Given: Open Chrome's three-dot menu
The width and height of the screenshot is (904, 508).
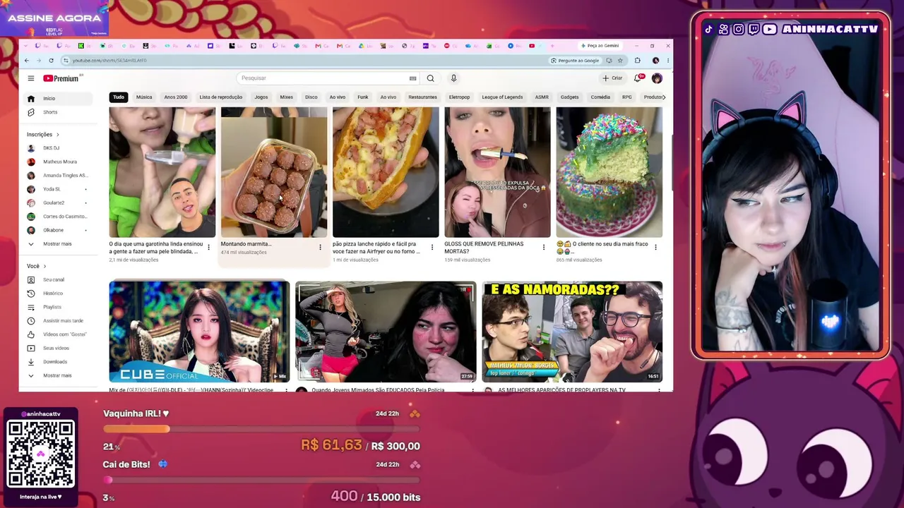Looking at the screenshot, I should click(667, 61).
